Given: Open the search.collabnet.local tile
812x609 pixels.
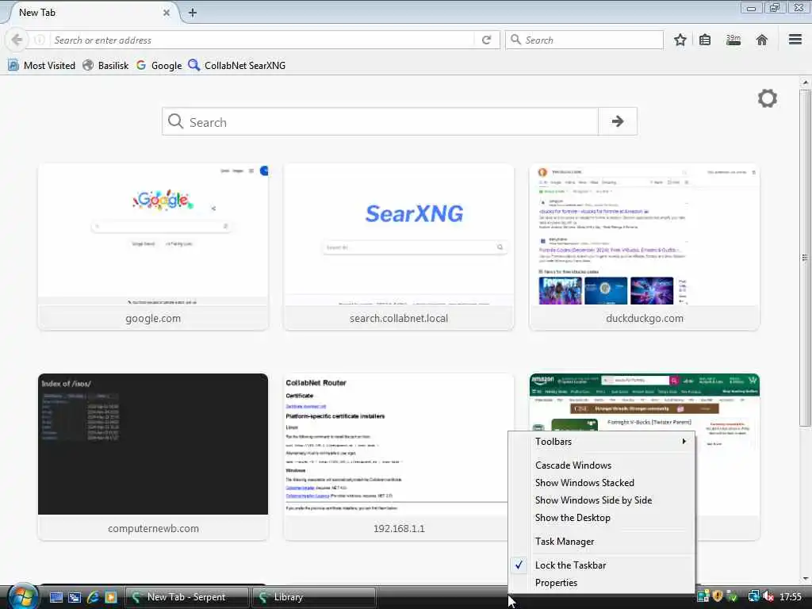Looking at the screenshot, I should pyautogui.click(x=399, y=247).
